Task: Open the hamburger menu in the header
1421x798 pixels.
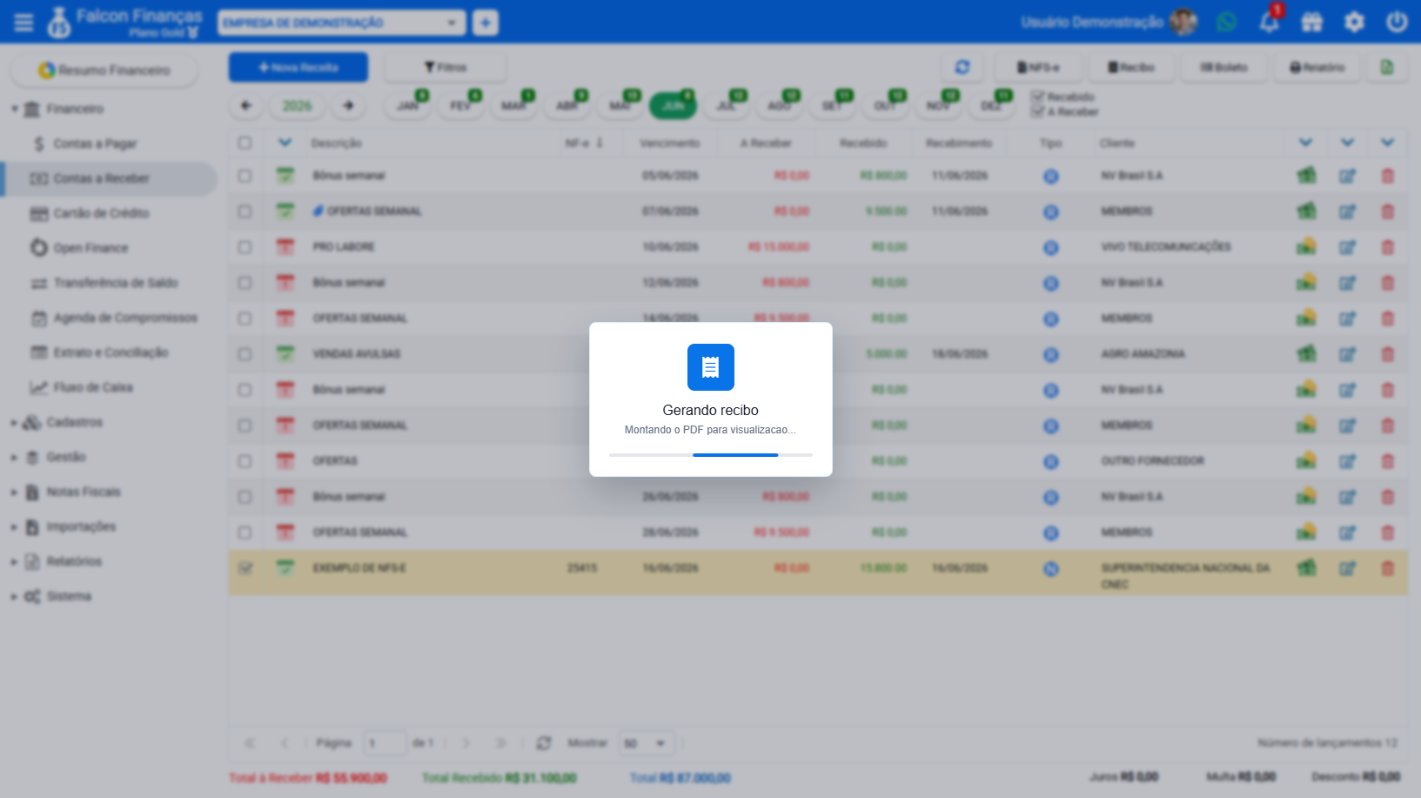Action: tap(23, 22)
